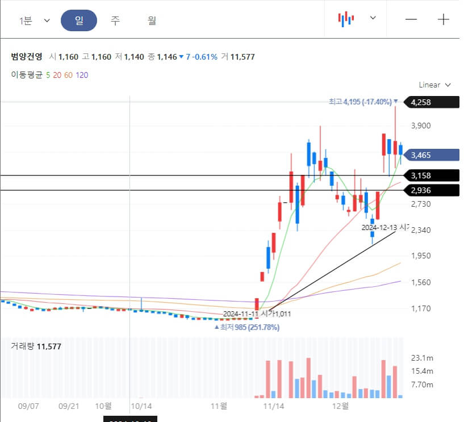Image resolution: width=464 pixels, height=422 pixels.
Task: Click the 1,170 price axis value
Action: coord(421,308)
